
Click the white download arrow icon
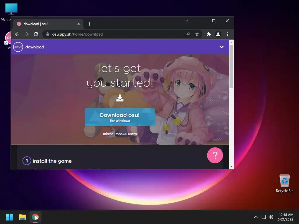point(120,98)
